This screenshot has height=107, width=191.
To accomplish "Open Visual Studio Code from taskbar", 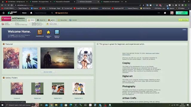I will 61,105.
